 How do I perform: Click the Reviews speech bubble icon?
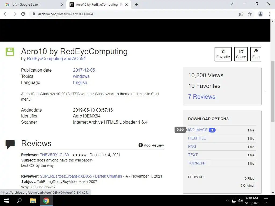tap(10, 144)
